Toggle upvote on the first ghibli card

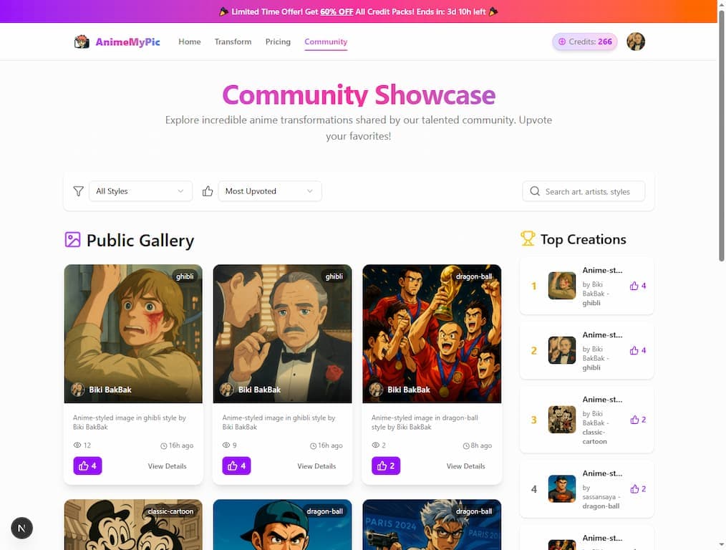click(87, 465)
